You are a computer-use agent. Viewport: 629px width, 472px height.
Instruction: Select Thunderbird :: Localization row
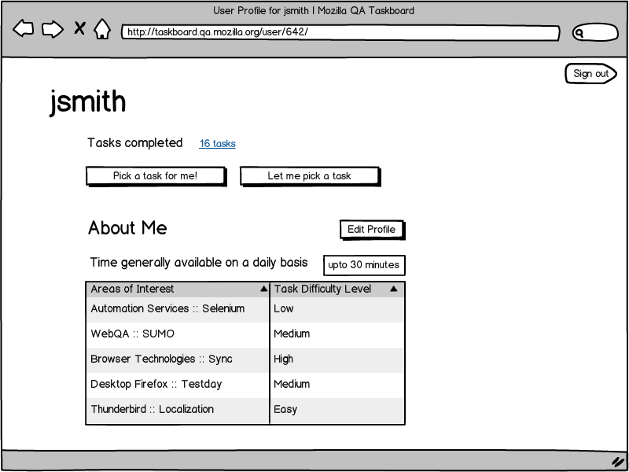245,411
